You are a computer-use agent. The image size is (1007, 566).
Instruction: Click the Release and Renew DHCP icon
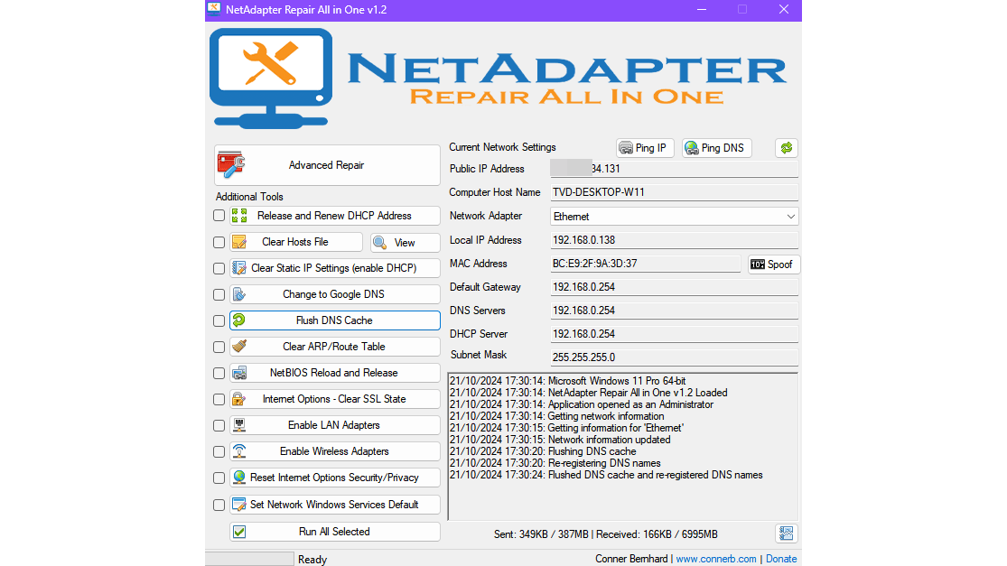(x=239, y=216)
